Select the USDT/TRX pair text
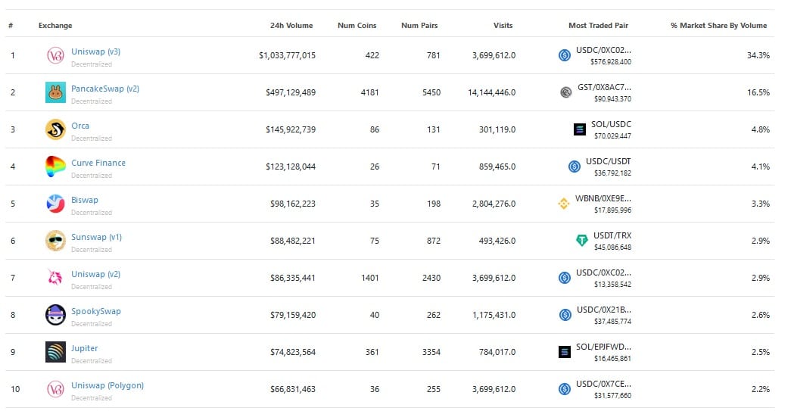 pos(612,235)
